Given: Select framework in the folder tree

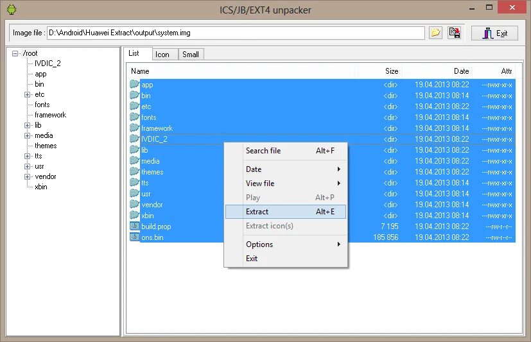Looking at the screenshot, I should (x=51, y=115).
